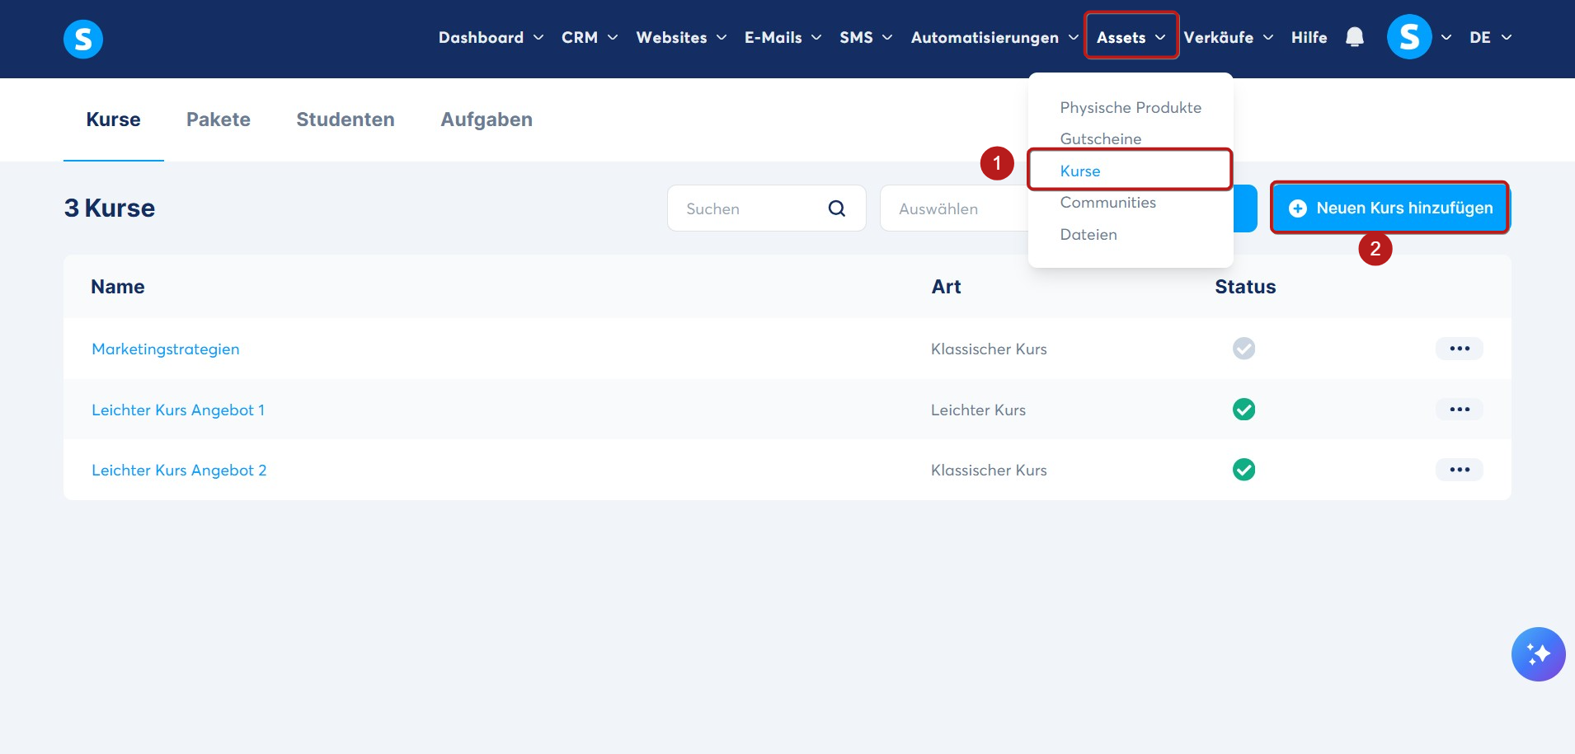Open actions menu for Marketingstrategien
This screenshot has width=1575, height=754.
1460,349
